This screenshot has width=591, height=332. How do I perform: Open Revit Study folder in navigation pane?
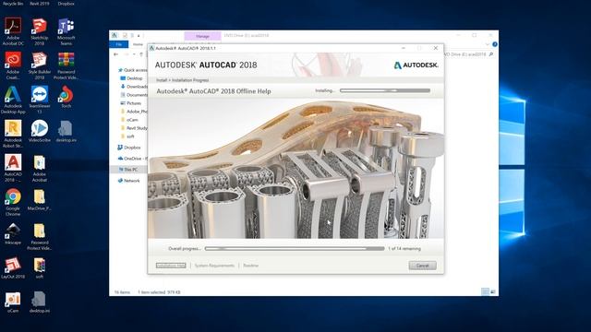(x=133, y=128)
